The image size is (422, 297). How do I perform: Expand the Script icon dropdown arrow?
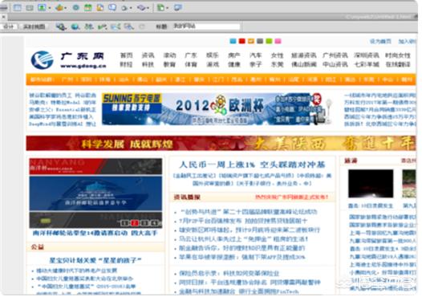tap(148, 8)
